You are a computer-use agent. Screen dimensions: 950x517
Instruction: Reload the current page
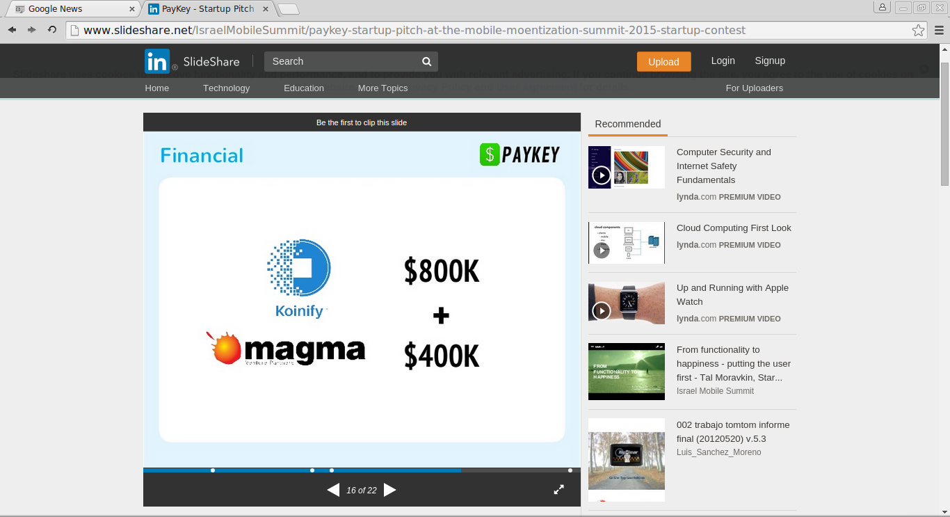(52, 30)
